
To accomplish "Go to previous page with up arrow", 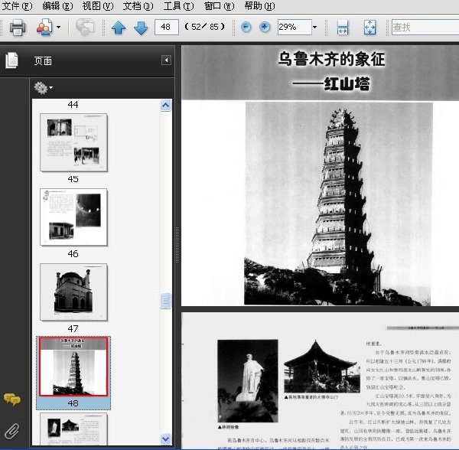I will point(119,28).
